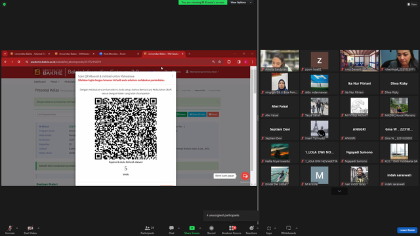
Task: Open the Dashboard menu item
Action: point(39,81)
